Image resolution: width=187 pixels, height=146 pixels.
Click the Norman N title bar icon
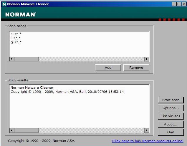coord(4,4)
